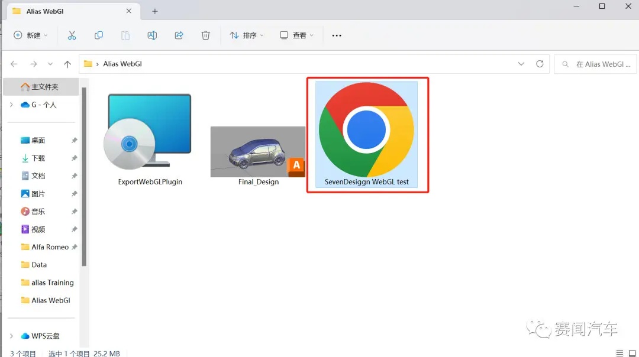Screen dimensions: 639x357
Task: Go up one folder level
Action: point(67,64)
